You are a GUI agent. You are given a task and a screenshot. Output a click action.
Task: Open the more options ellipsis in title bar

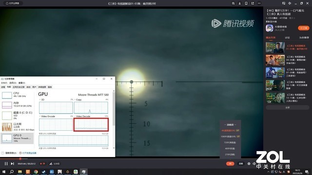pos(259,3)
